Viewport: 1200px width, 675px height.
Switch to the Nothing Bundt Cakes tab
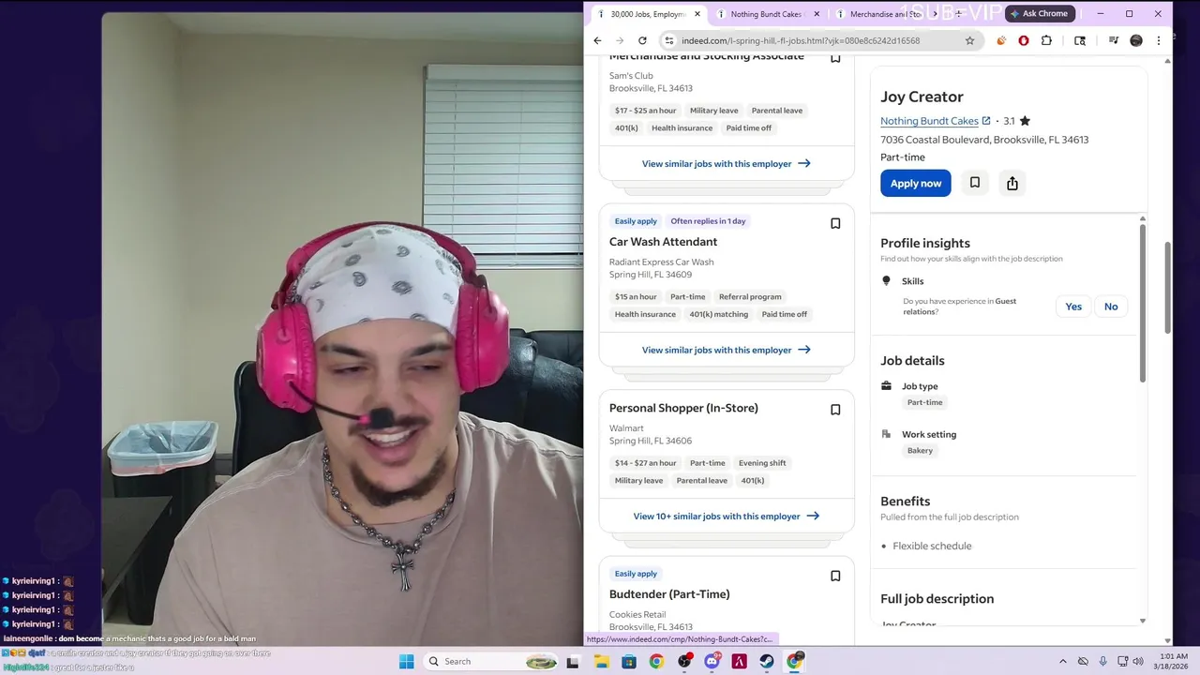(765, 14)
